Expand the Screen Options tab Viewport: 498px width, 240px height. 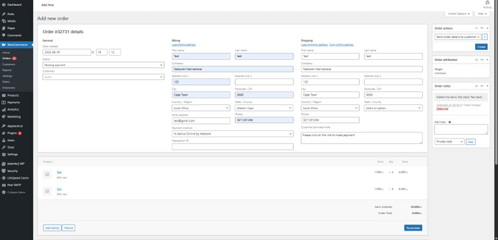459,14
